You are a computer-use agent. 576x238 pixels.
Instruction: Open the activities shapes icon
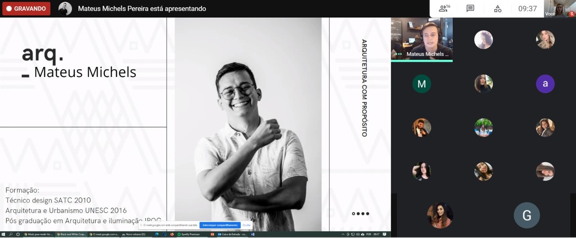[498, 9]
